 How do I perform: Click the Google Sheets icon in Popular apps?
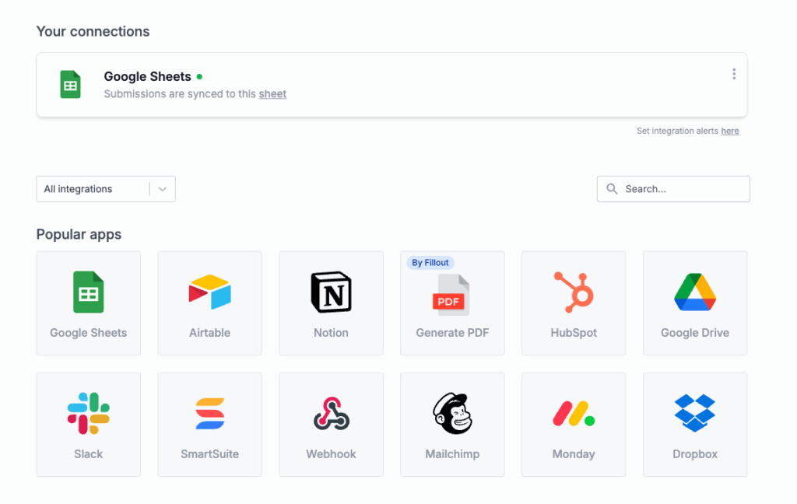click(x=88, y=292)
